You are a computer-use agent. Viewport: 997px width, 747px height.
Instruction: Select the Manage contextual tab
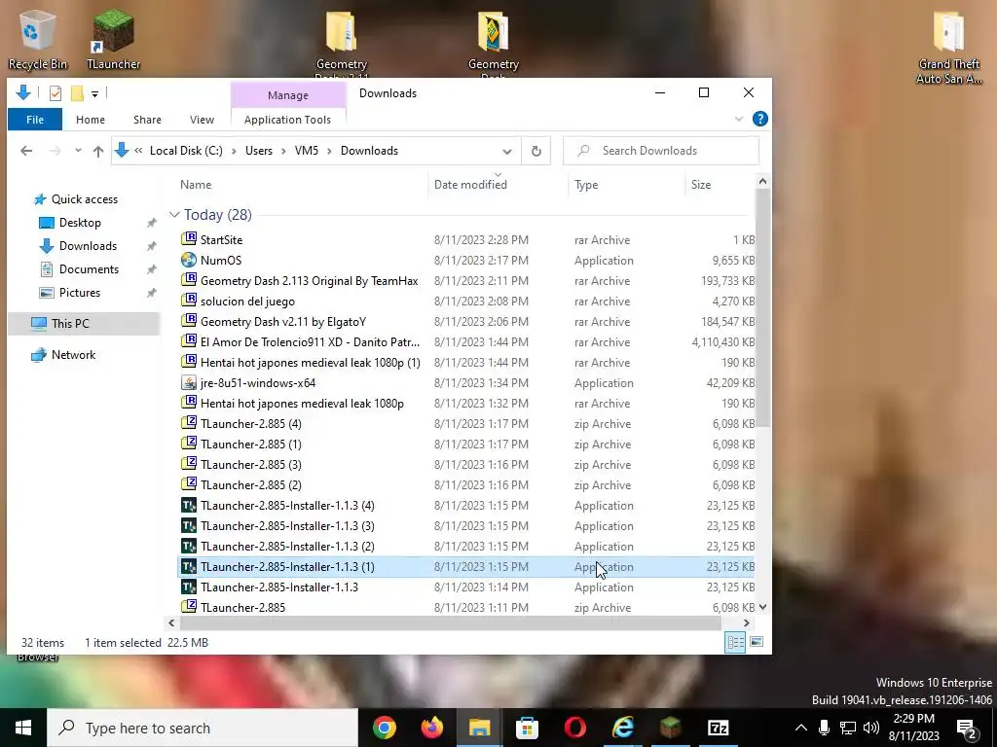click(288, 95)
